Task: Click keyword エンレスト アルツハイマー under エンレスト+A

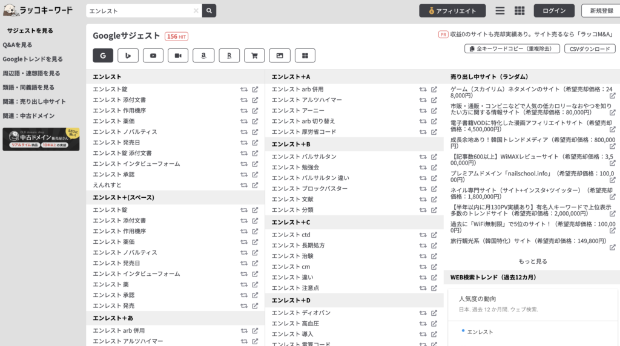Action: click(307, 100)
